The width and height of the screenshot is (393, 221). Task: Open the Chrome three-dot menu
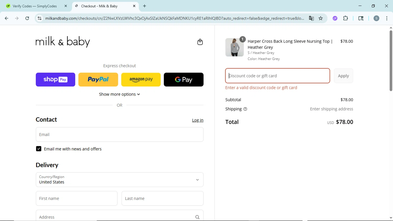(x=387, y=18)
